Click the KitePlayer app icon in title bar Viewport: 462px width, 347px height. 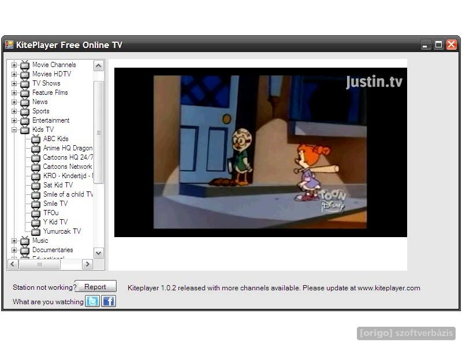9,45
